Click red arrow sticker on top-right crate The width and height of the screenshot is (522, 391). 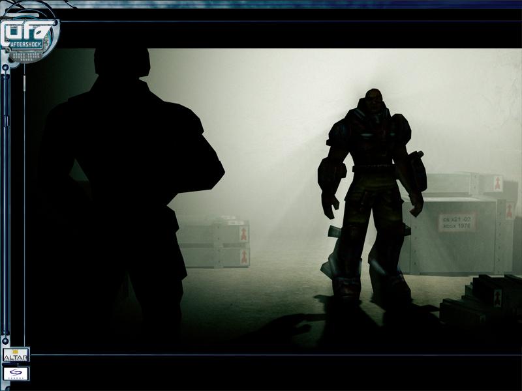click(497, 182)
